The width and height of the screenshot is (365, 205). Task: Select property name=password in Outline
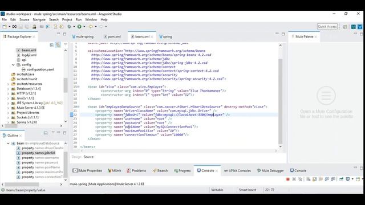click(x=38, y=163)
